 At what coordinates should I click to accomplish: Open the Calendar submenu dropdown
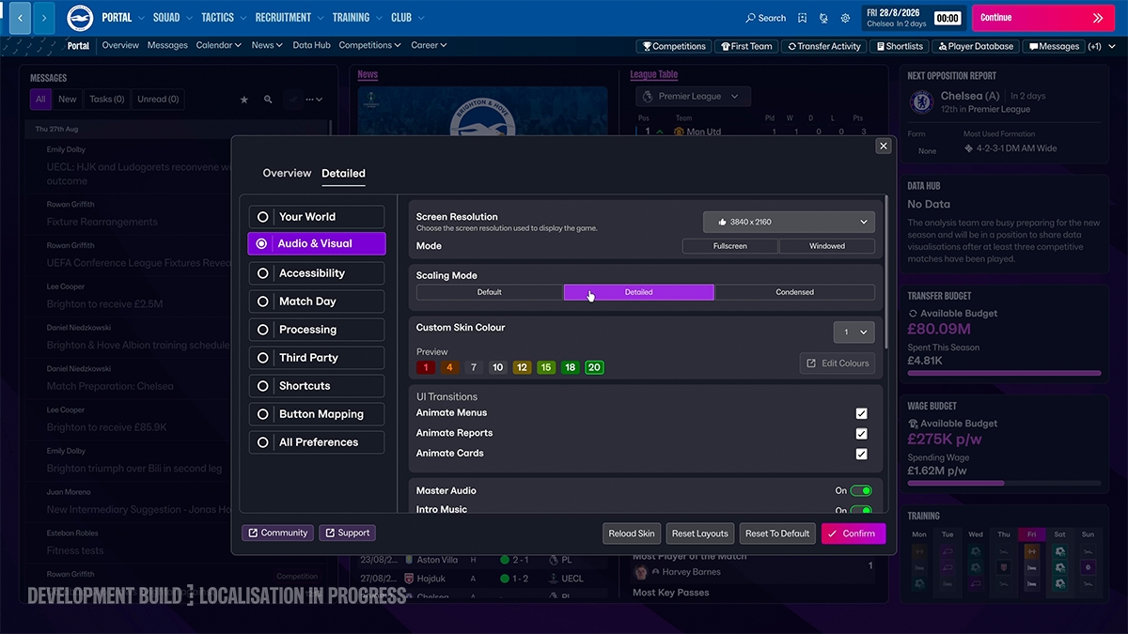click(219, 45)
